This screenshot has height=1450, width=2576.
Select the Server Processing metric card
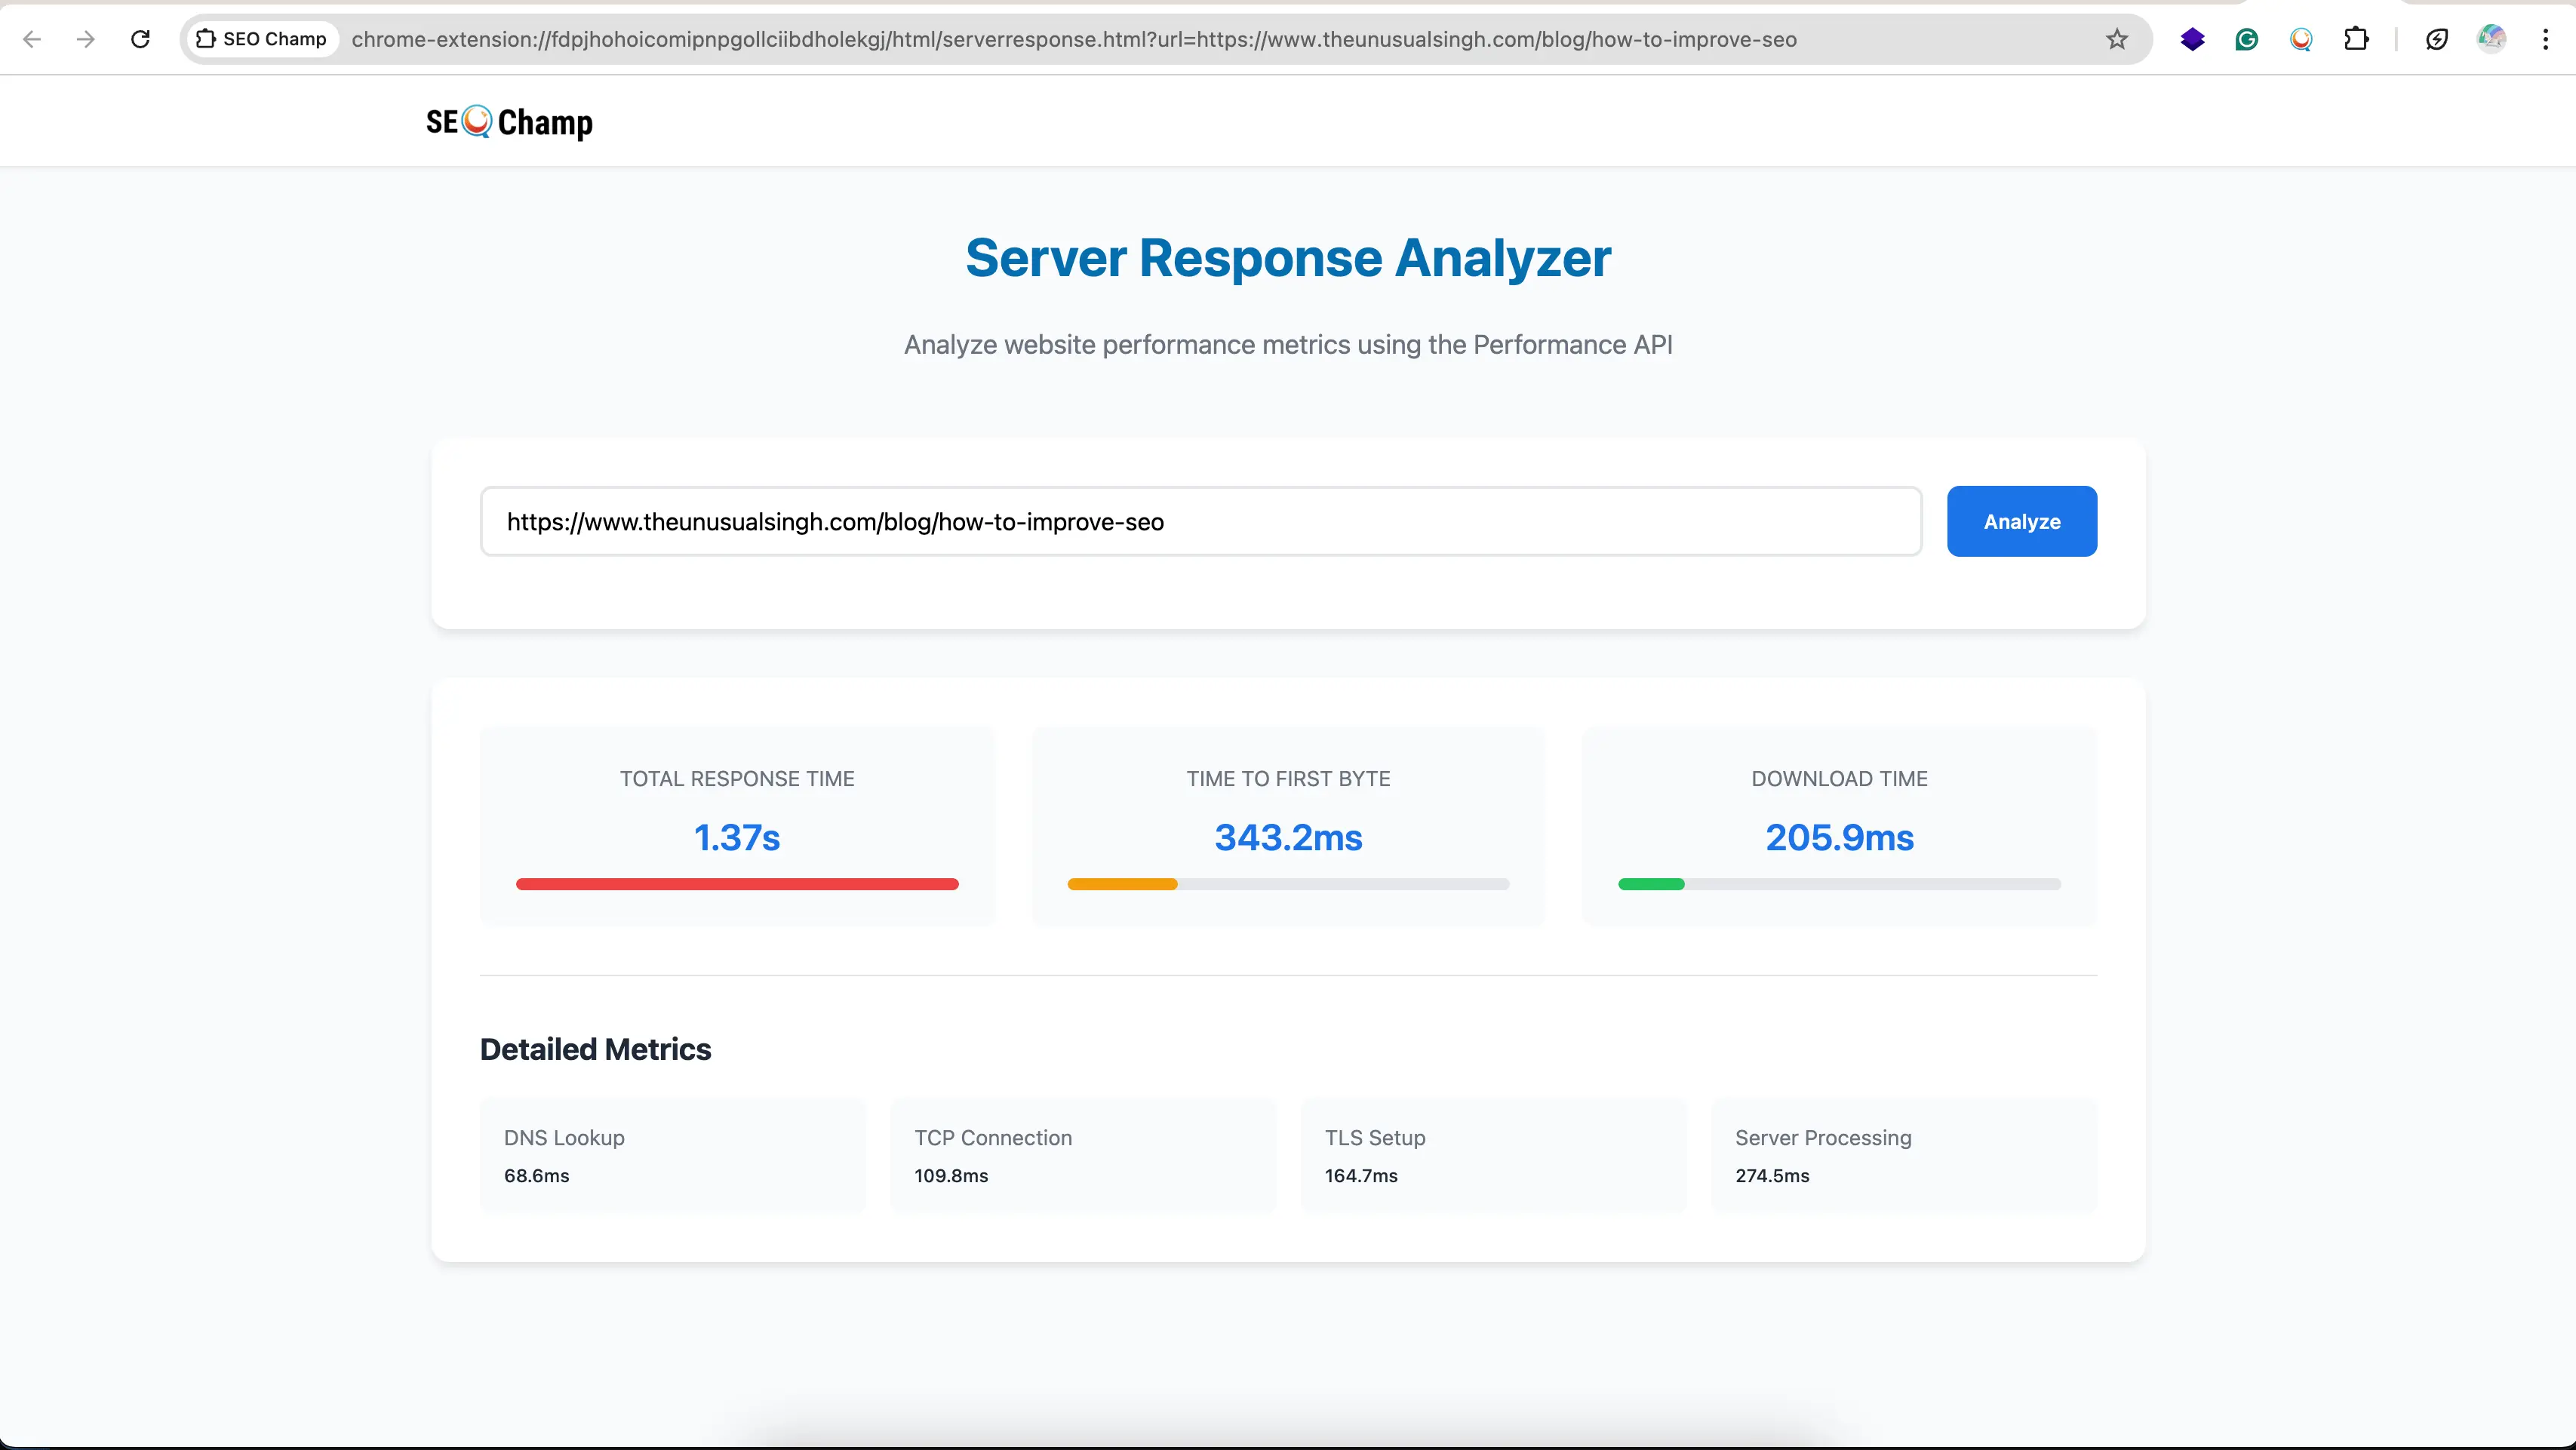pyautogui.click(x=1903, y=1155)
